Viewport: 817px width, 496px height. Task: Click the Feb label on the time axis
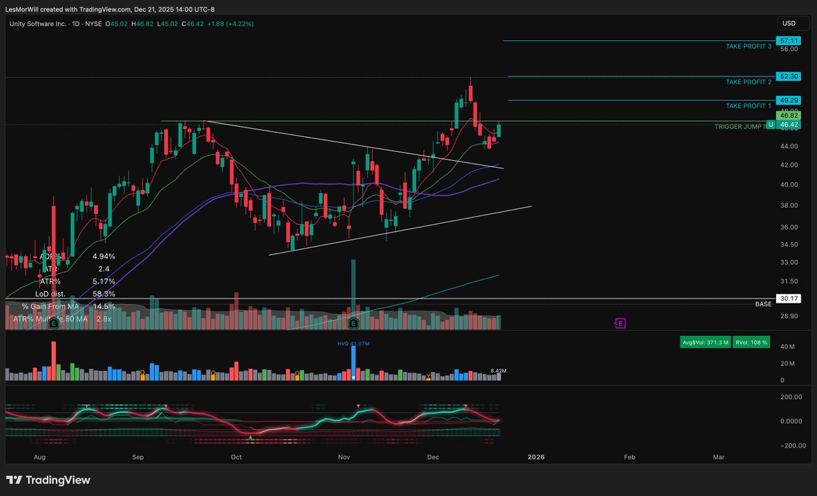630,458
